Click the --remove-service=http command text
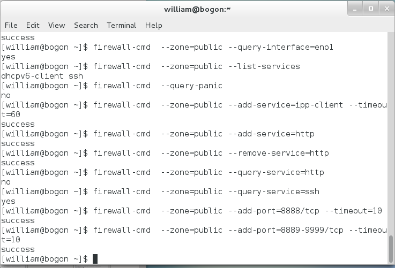This screenshot has height=268, width=395. pyautogui.click(x=279, y=153)
